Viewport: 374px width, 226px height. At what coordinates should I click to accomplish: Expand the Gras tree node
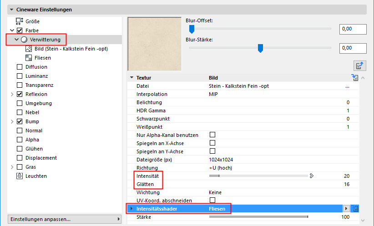[12, 167]
